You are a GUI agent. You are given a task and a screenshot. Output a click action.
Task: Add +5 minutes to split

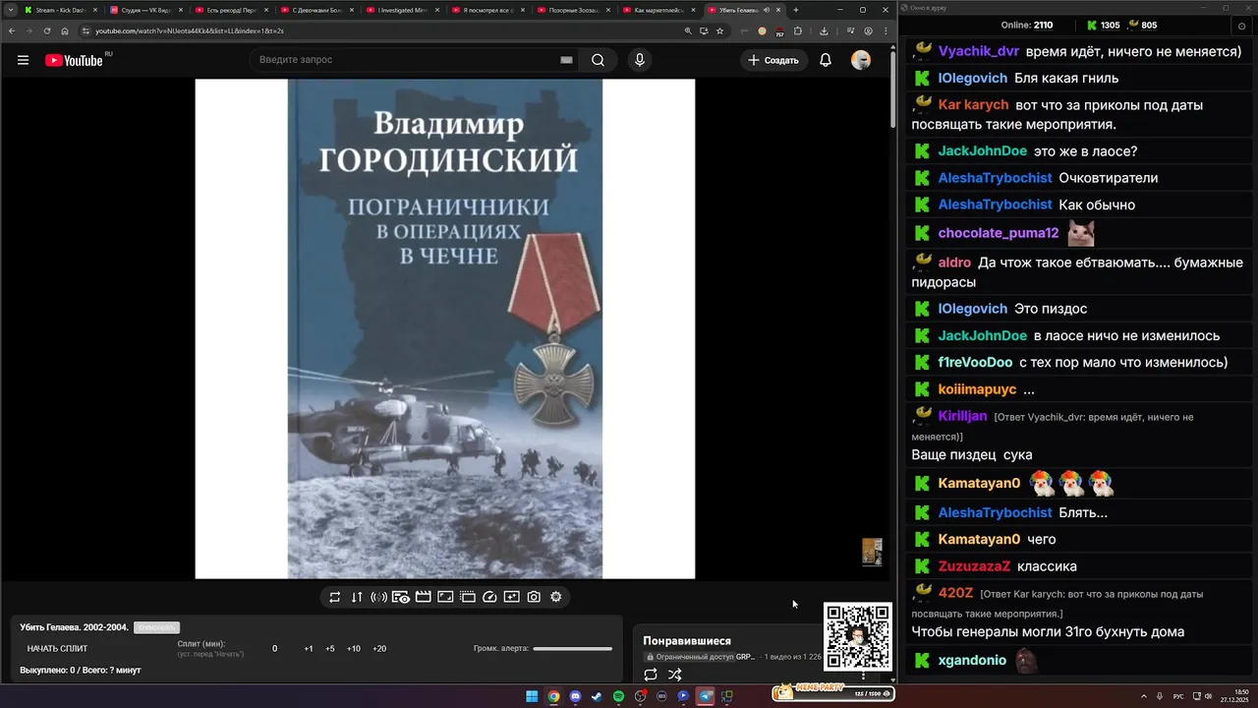pos(330,649)
